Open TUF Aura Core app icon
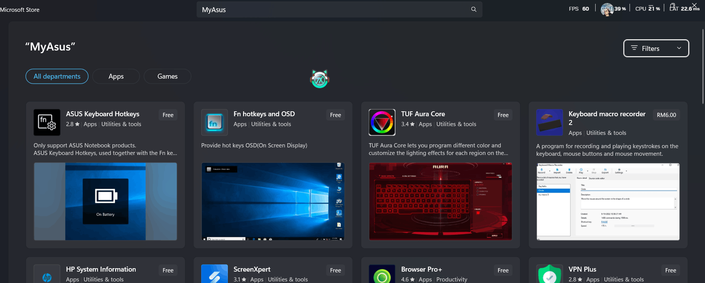 [382, 122]
